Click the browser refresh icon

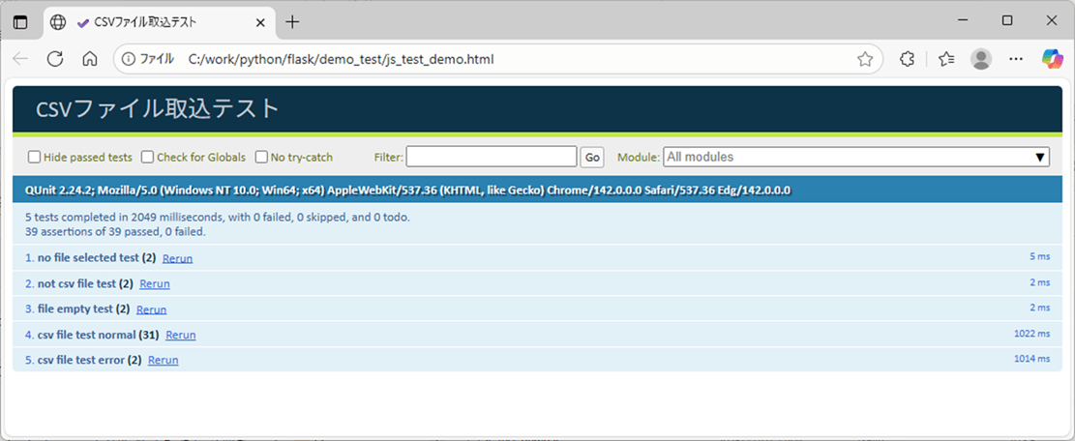click(x=55, y=59)
